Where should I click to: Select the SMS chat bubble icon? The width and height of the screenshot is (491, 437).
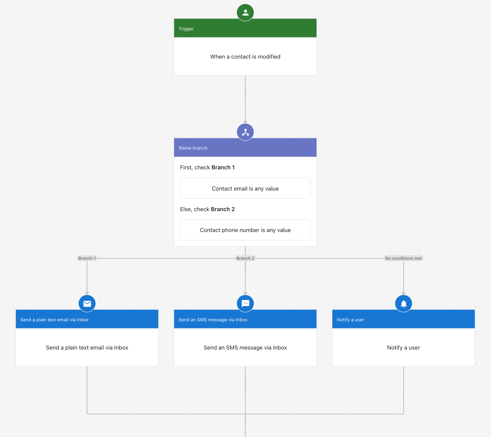(245, 303)
